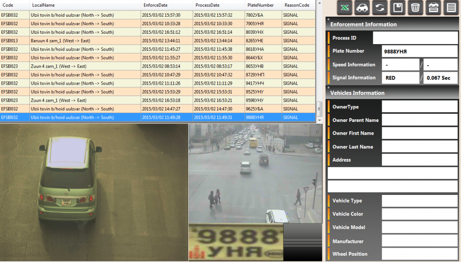Click the list view lines icon
This screenshot has width=461, height=262.
[x=450, y=8]
